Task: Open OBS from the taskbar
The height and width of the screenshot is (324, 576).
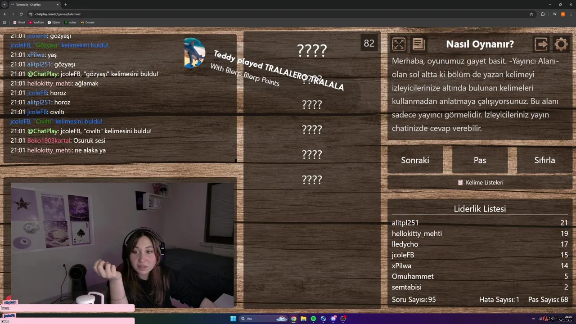Action: tap(343, 319)
